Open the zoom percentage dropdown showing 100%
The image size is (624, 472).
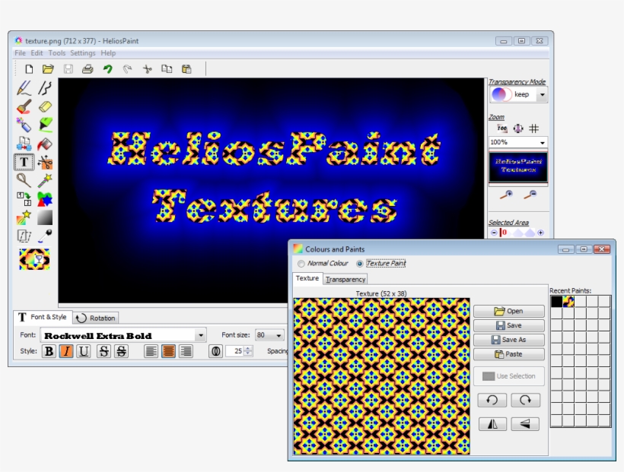click(x=542, y=142)
